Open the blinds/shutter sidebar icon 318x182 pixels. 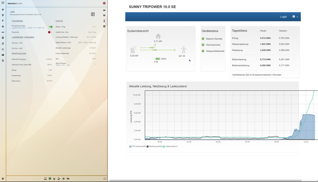click(3, 15)
